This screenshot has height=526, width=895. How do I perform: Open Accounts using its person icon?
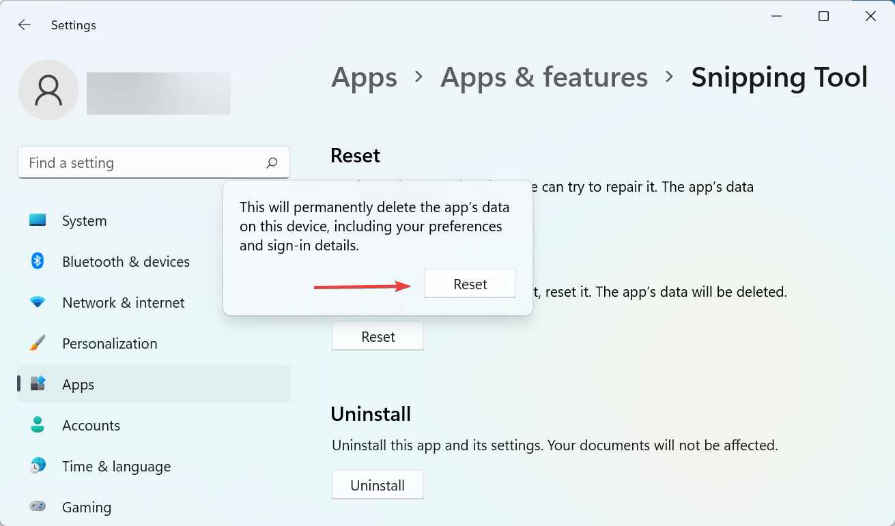coord(38,425)
